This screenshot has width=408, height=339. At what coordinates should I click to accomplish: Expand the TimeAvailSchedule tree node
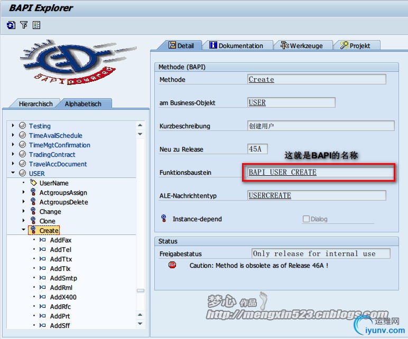click(x=13, y=135)
